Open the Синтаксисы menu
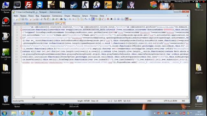This screenshot has width=207, height=116. [x=57, y=16]
